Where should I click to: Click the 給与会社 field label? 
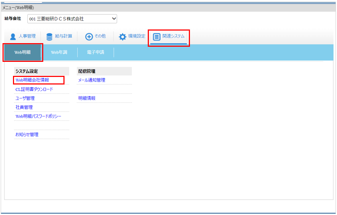(13, 19)
